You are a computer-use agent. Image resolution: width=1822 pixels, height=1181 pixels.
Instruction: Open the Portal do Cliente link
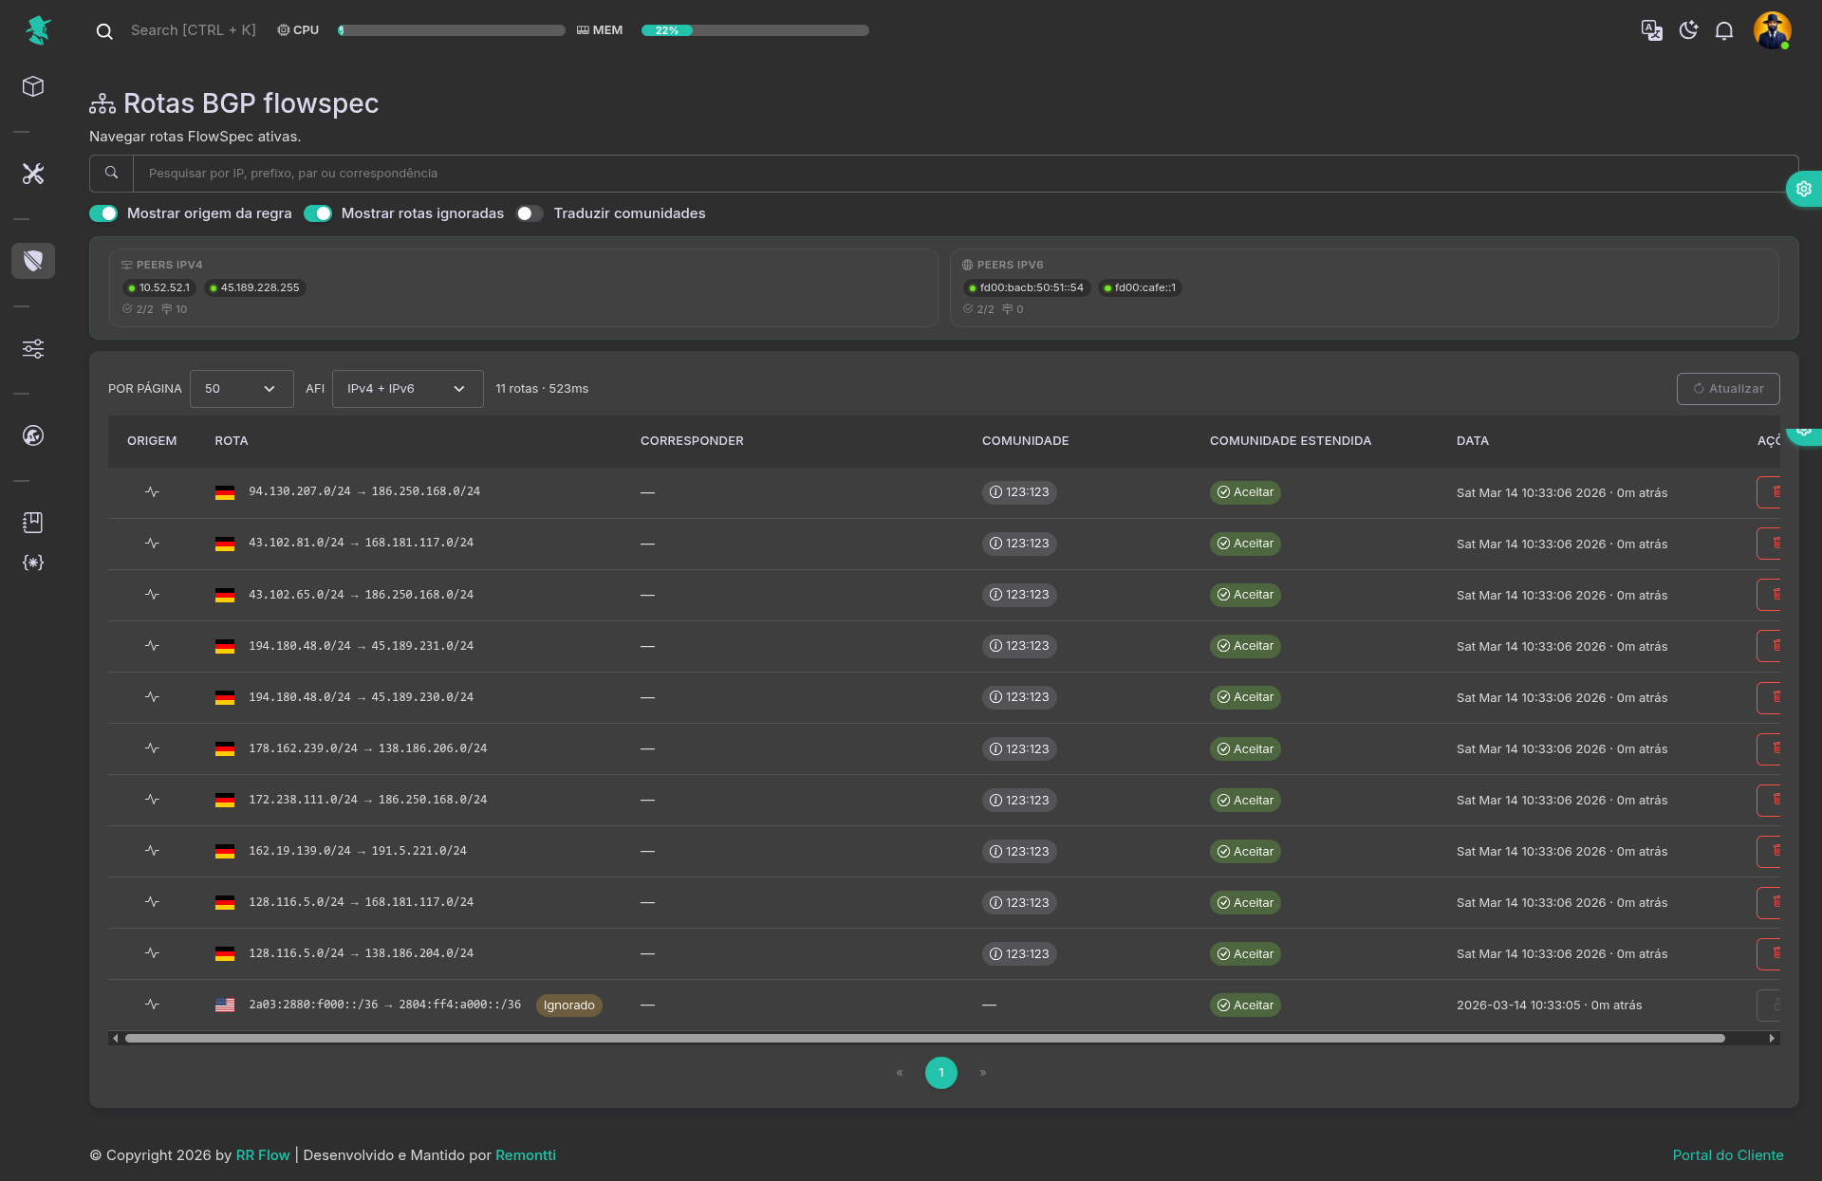1727,1155
